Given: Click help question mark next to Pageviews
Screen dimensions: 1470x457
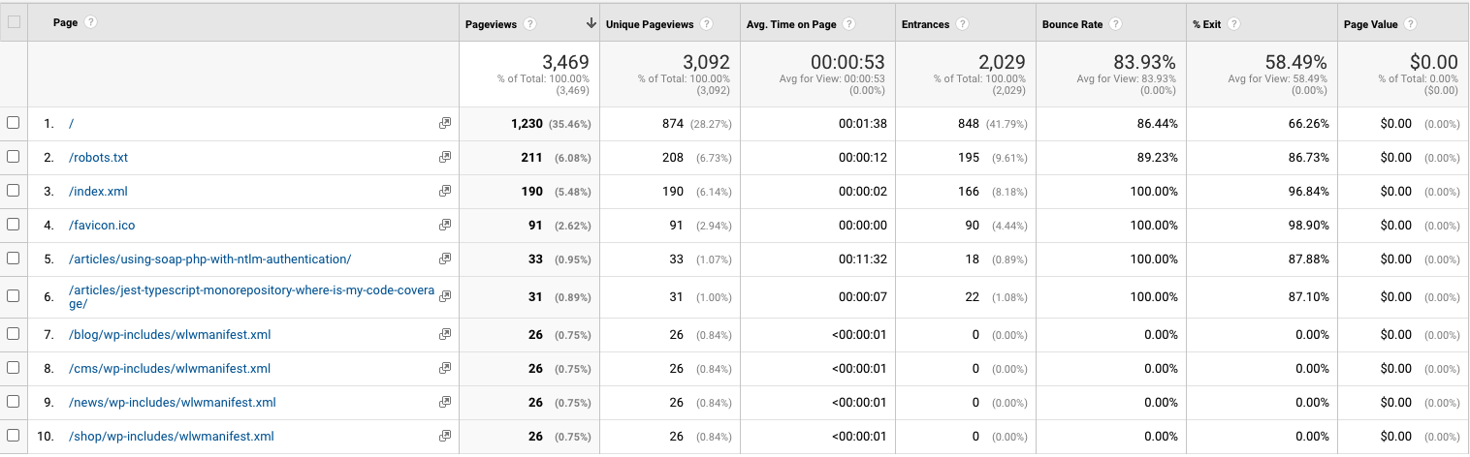Looking at the screenshot, I should coord(530,24).
